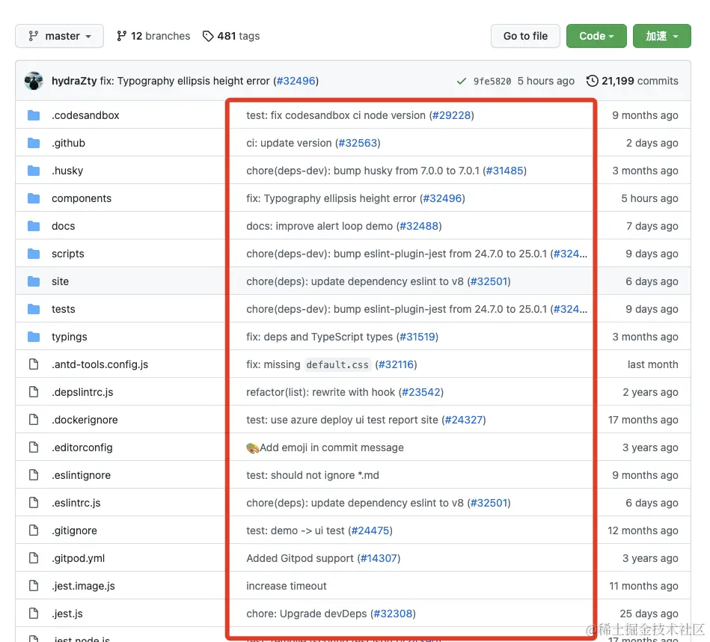
Task: Open commit hash 9fe5820
Action: 492,81
